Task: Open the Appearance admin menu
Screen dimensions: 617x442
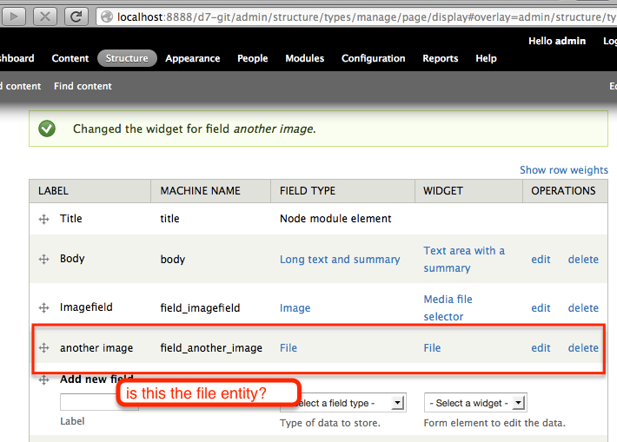Action: (192, 58)
